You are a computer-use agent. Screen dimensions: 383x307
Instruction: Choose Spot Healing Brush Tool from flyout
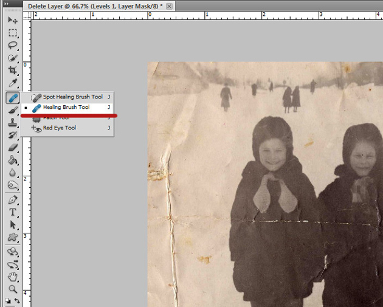point(72,97)
